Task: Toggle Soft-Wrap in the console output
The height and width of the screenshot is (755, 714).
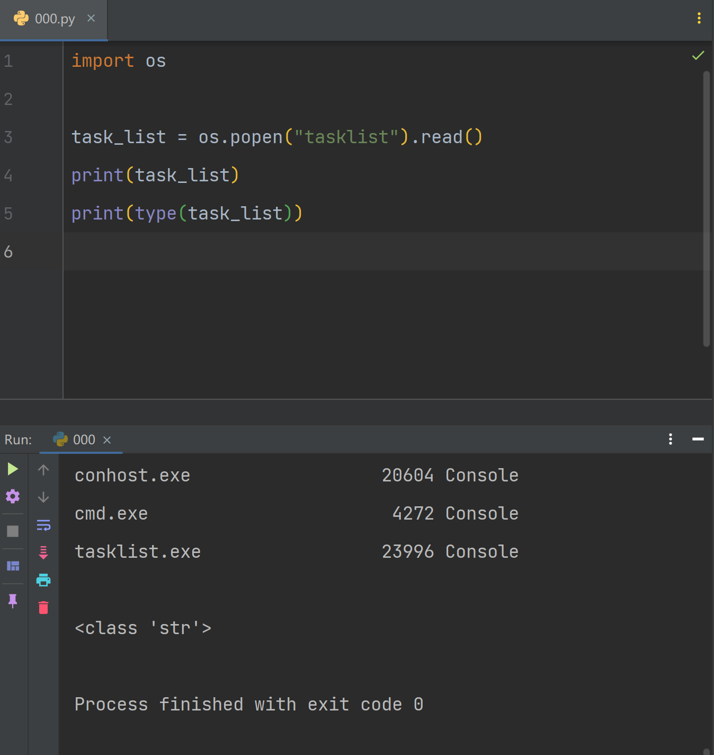Action: [43, 525]
